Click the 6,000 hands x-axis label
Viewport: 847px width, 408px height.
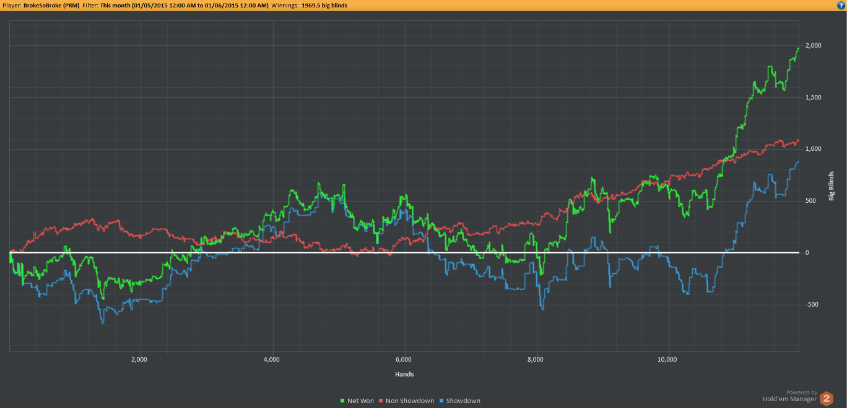click(x=403, y=359)
